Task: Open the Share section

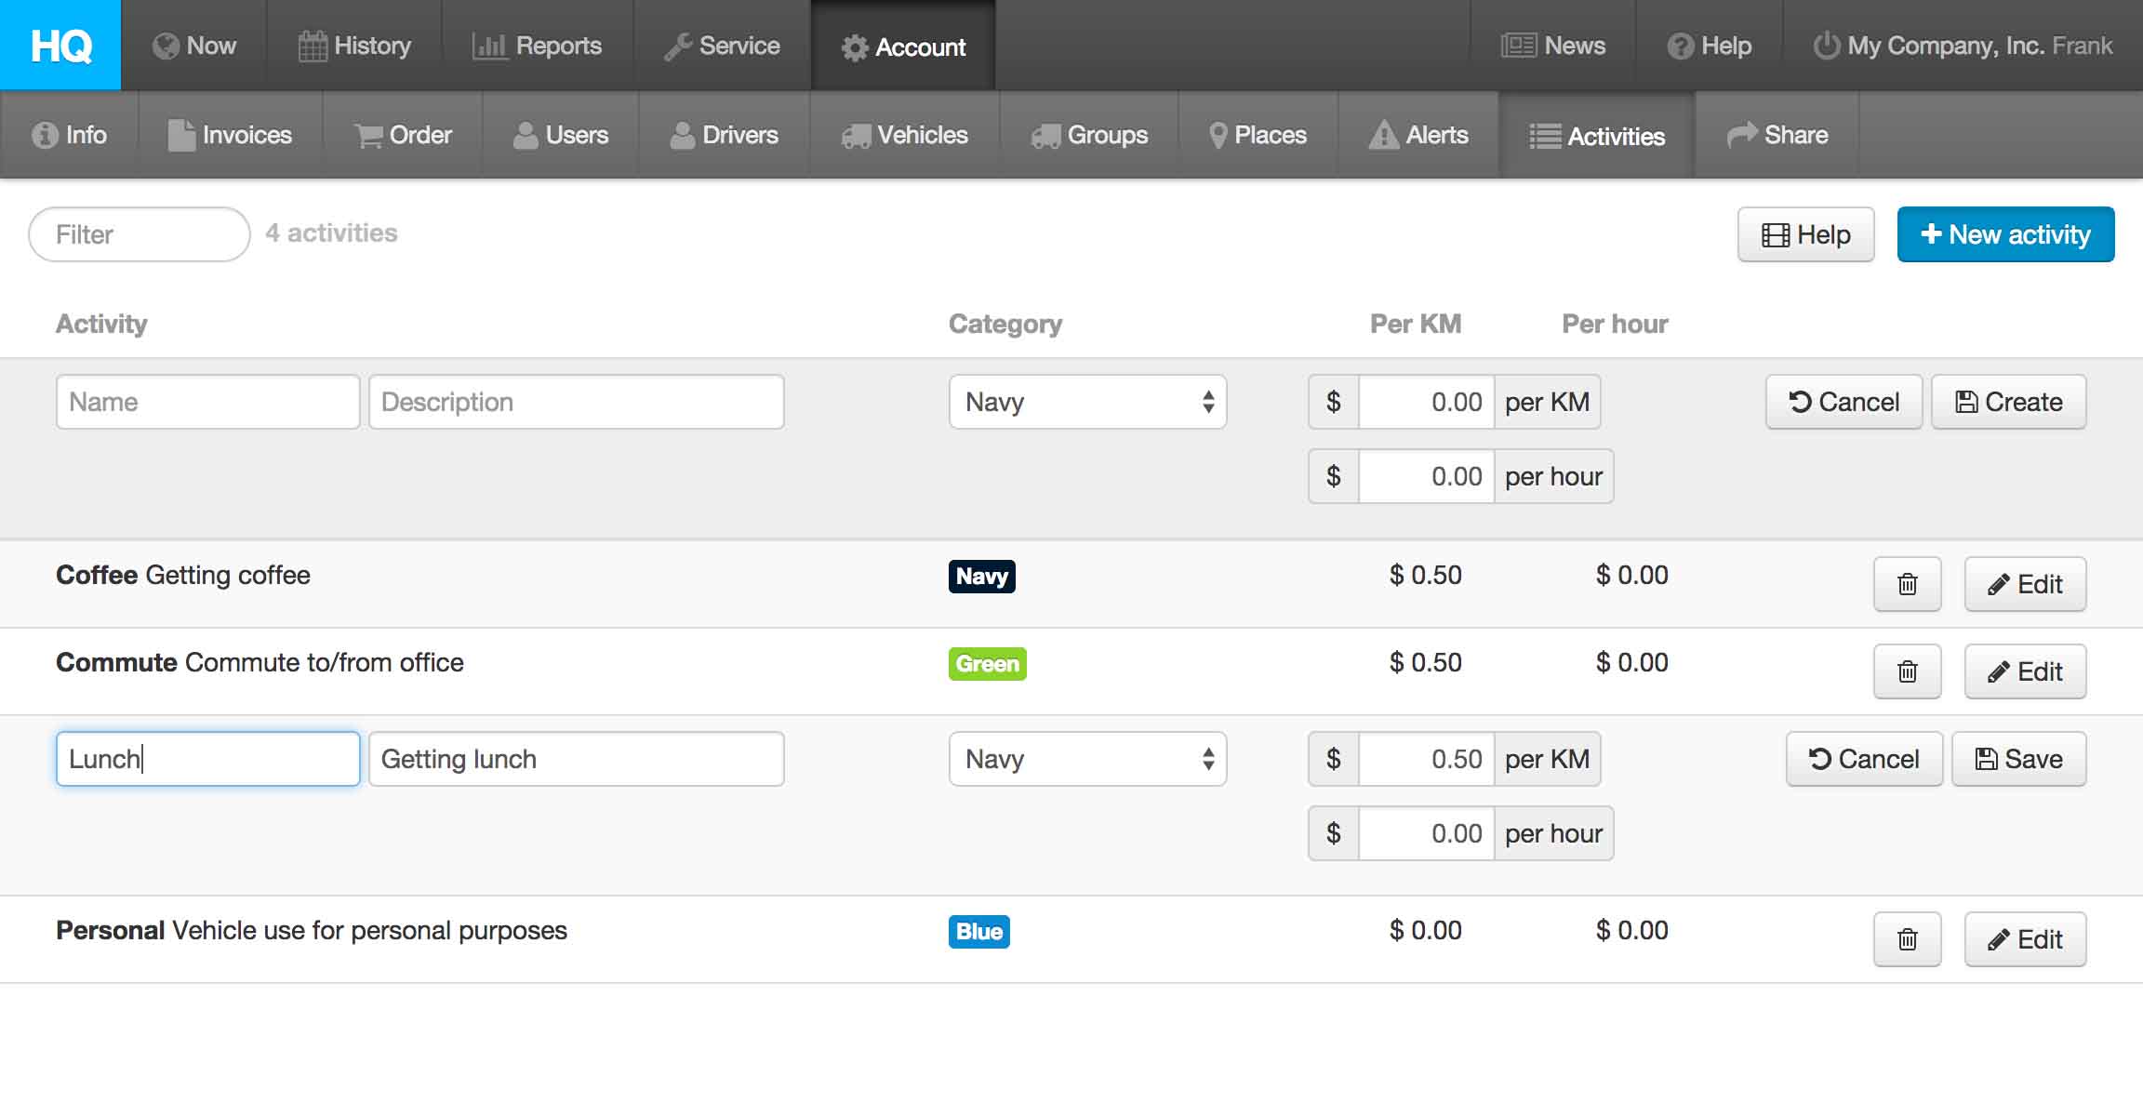Action: coord(1777,136)
